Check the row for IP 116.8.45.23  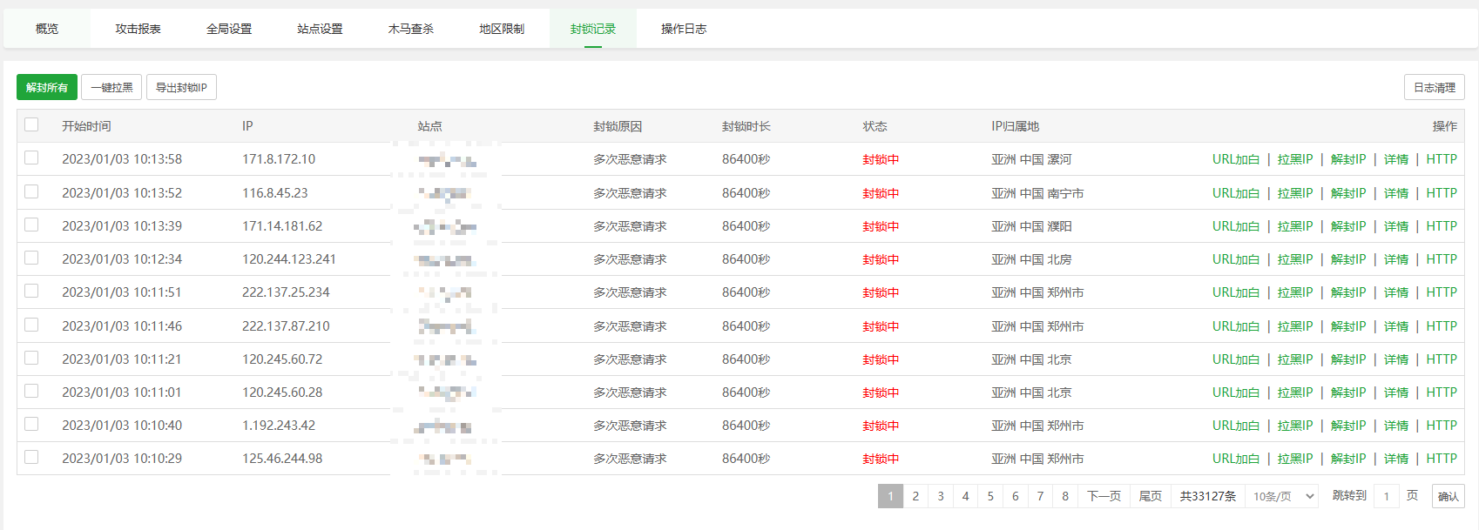(x=31, y=191)
